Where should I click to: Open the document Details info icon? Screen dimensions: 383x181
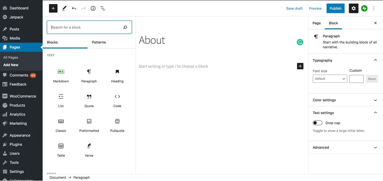[93, 8]
